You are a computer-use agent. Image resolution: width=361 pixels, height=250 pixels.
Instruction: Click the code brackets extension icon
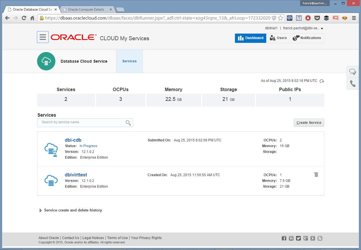click(290, 18)
